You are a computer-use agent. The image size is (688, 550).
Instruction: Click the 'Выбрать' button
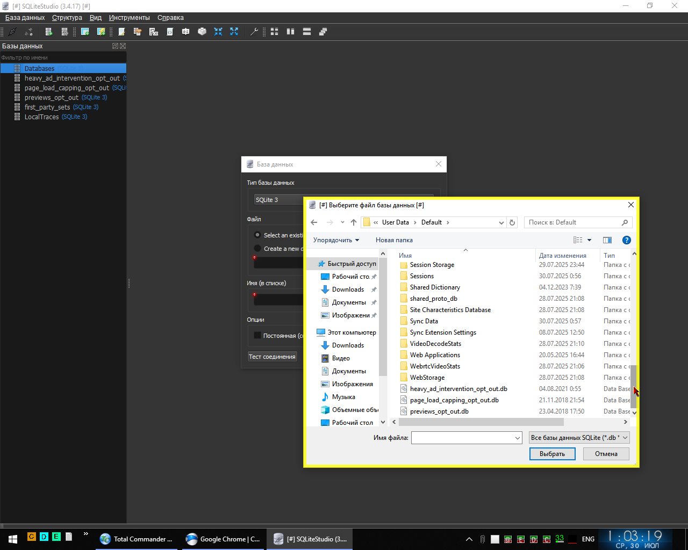click(x=552, y=454)
